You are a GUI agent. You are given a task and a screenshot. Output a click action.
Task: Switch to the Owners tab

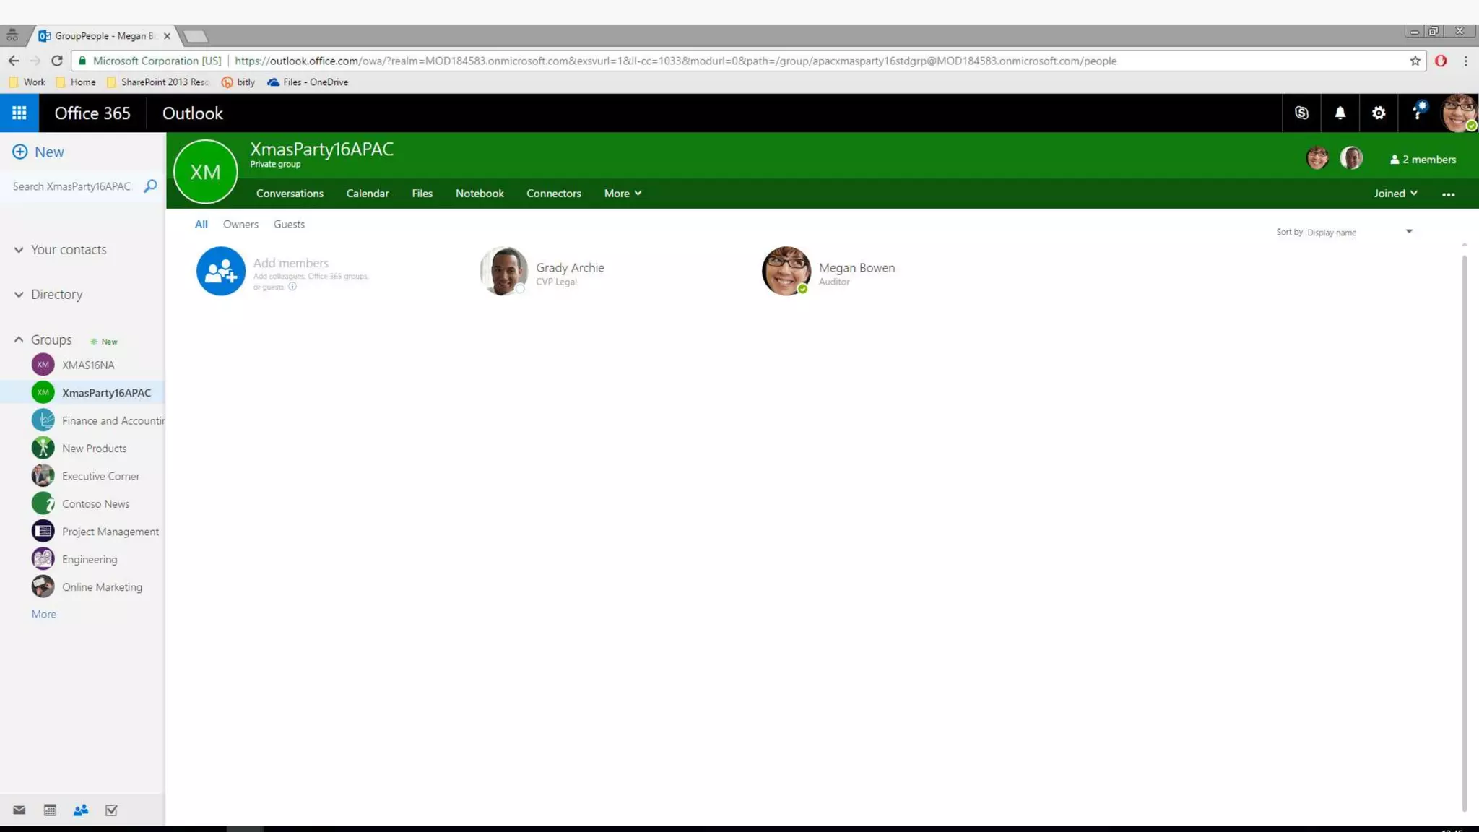[x=240, y=225]
